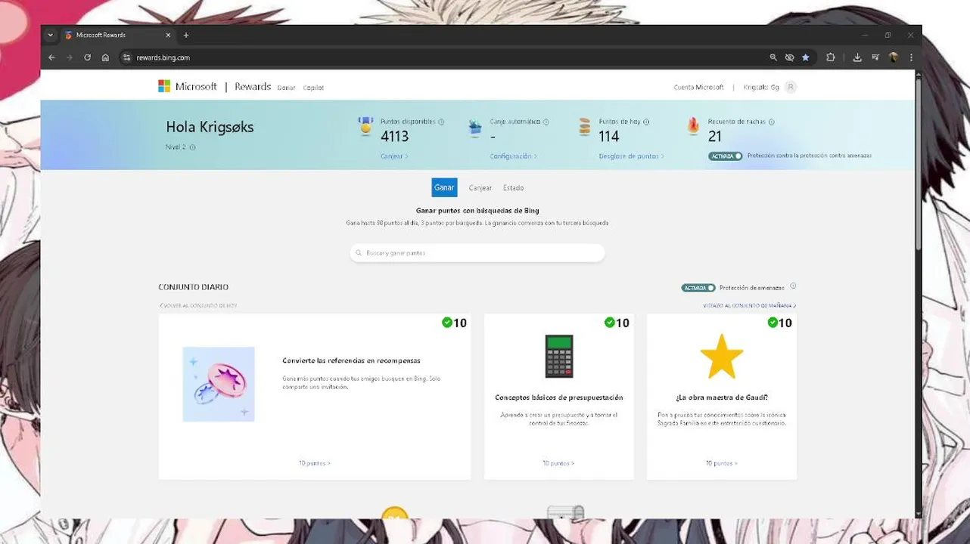Open site information icon in address bar
The width and height of the screenshot is (970, 544).
[127, 57]
